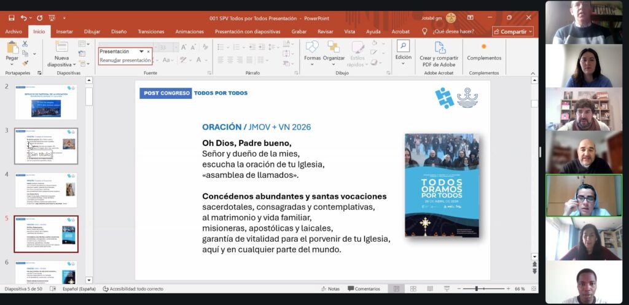Expand the Presentación dropdown arrow
Image resolution: width=629 pixels, height=305 pixels.
pos(141,52)
